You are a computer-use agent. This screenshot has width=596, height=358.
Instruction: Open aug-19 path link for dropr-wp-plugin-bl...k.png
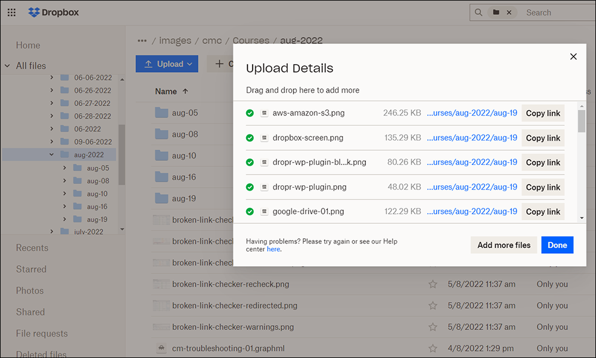(x=471, y=162)
